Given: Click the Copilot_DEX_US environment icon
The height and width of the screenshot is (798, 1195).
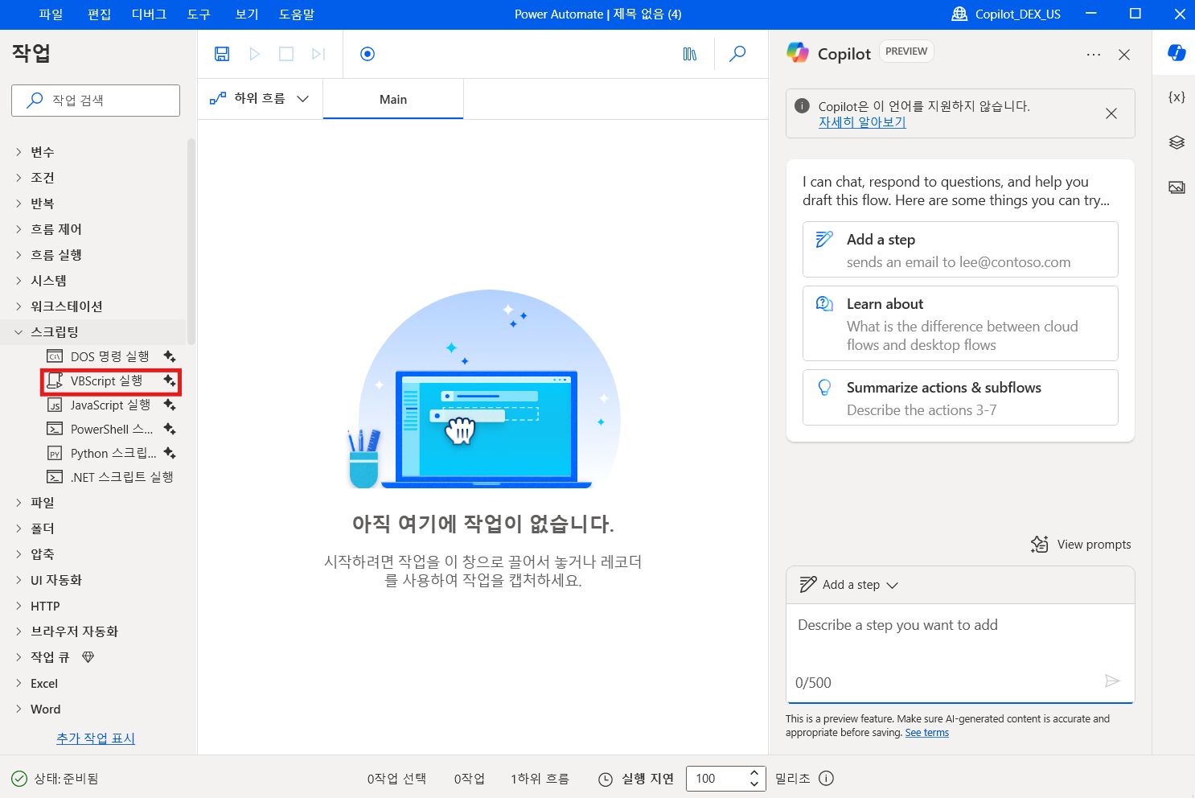Looking at the screenshot, I should tap(959, 14).
